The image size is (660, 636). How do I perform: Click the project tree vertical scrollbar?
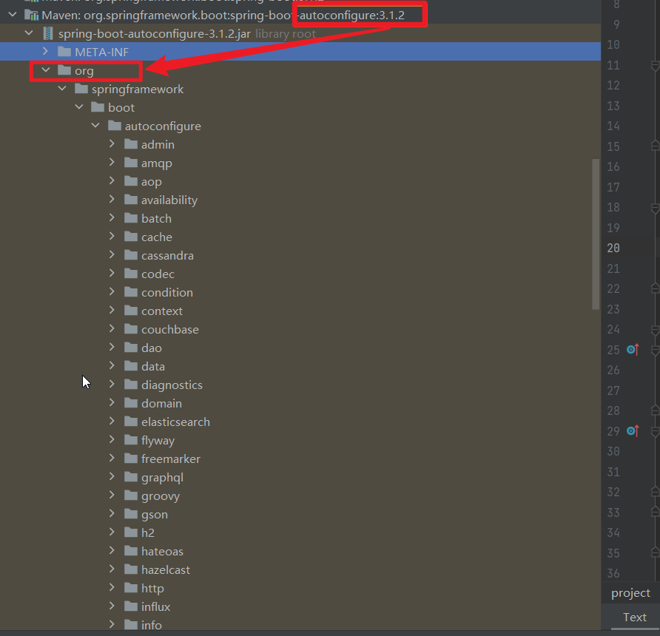[x=596, y=234]
